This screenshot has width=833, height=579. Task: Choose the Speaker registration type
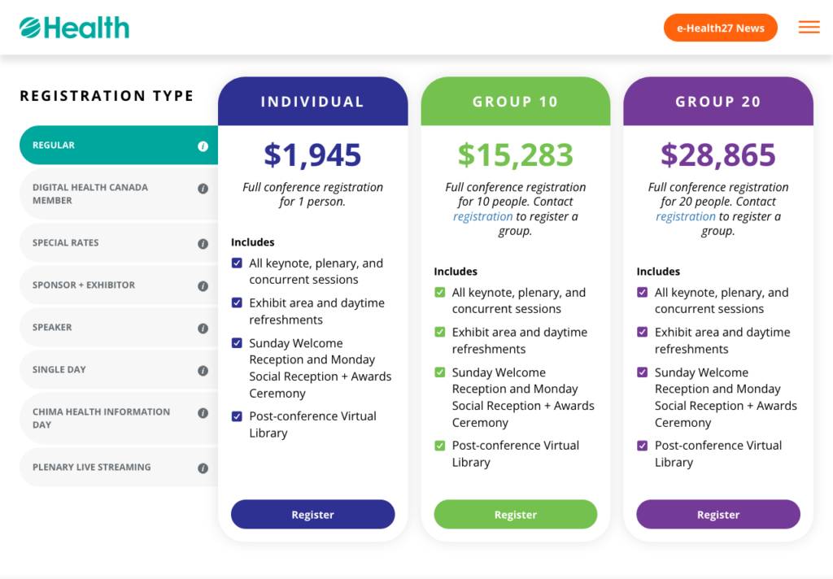[119, 327]
